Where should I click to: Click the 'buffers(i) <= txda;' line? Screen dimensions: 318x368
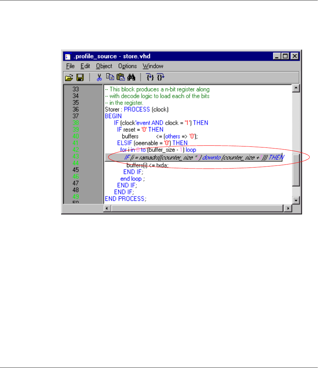[x=147, y=165]
